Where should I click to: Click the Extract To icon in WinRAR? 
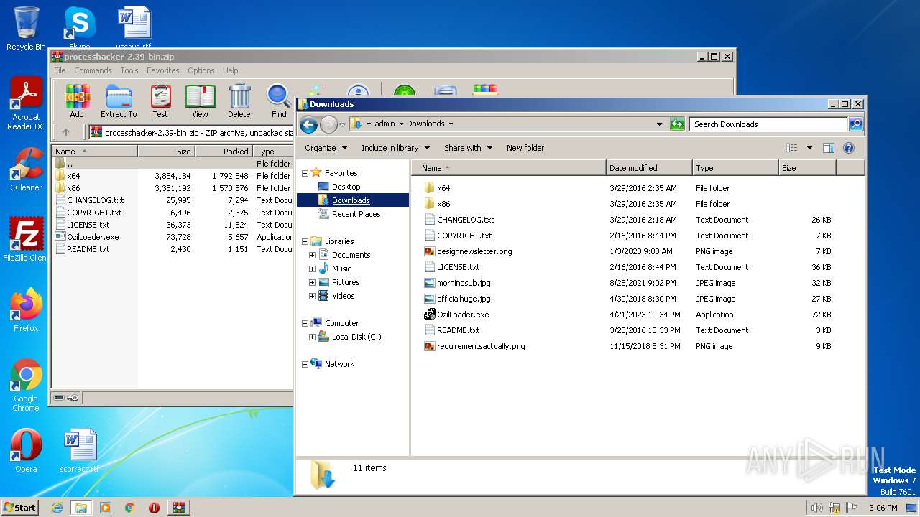pyautogui.click(x=119, y=101)
